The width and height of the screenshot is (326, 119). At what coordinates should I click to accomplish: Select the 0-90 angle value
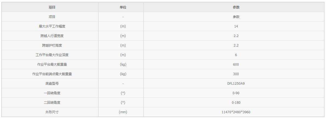(236, 93)
